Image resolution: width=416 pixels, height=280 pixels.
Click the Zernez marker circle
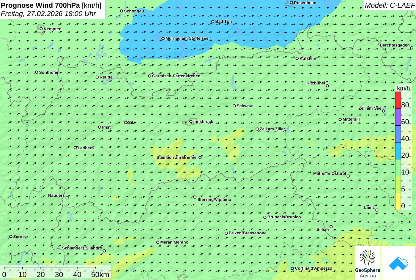11,236
